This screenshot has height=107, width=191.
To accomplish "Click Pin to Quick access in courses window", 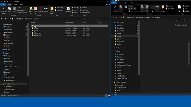I will pos(4,10).
